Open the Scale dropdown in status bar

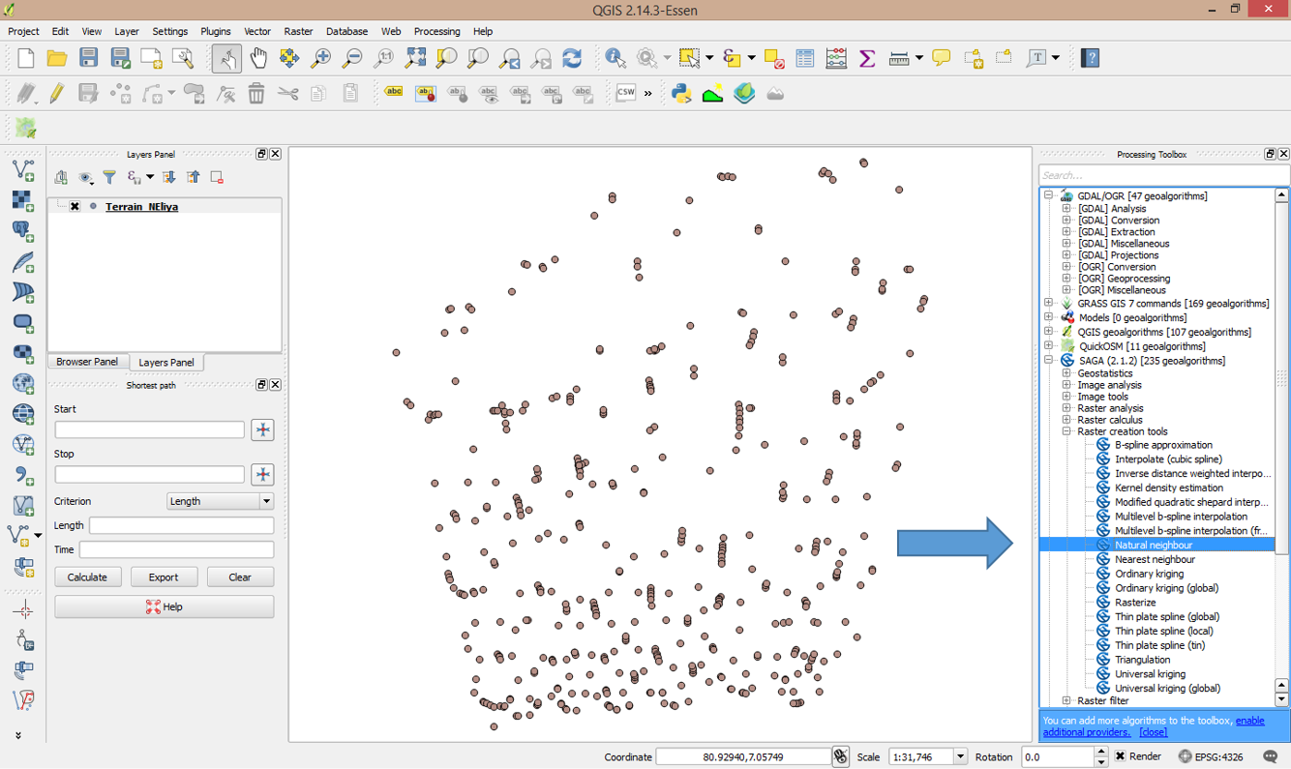click(961, 756)
